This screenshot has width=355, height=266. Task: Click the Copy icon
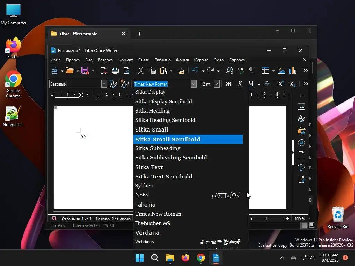point(152,71)
